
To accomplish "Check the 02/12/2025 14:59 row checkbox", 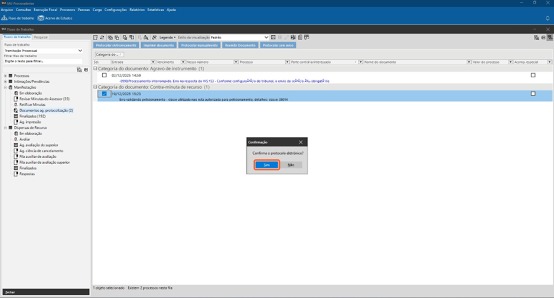I will (x=105, y=76).
